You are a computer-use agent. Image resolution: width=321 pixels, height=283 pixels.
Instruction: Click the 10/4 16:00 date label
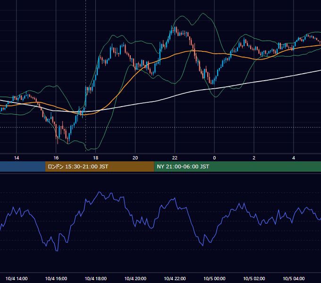click(x=56, y=278)
